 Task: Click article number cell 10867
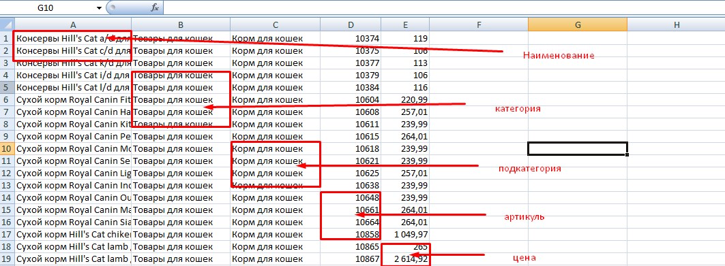351,259
